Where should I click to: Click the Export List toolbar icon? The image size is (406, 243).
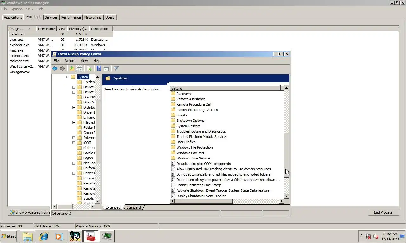89,69
